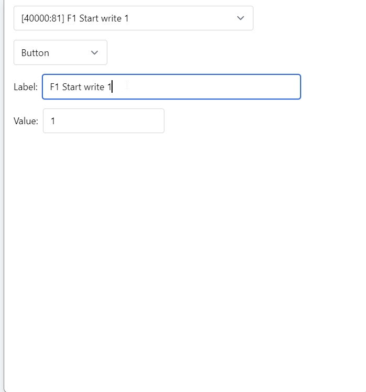
Task: Click the left vertical panel border
Action: (x=4, y=210)
